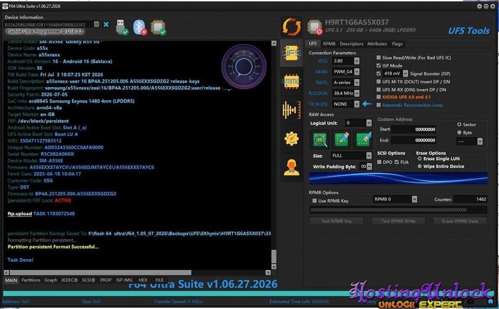Open the Partitions tab below the log
499x309 pixels.
[31, 280]
